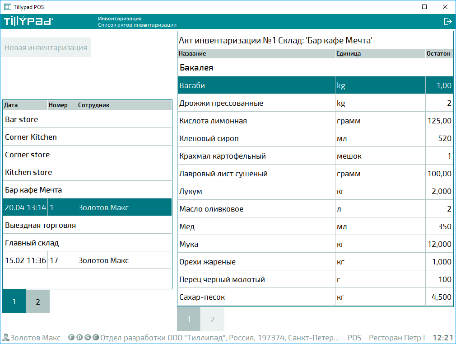Click the user icon beside Золотов Макс
Screen dimensions: 456x344
6,337
